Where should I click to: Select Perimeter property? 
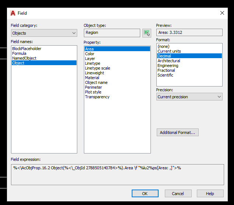pyautogui.click(x=93, y=87)
